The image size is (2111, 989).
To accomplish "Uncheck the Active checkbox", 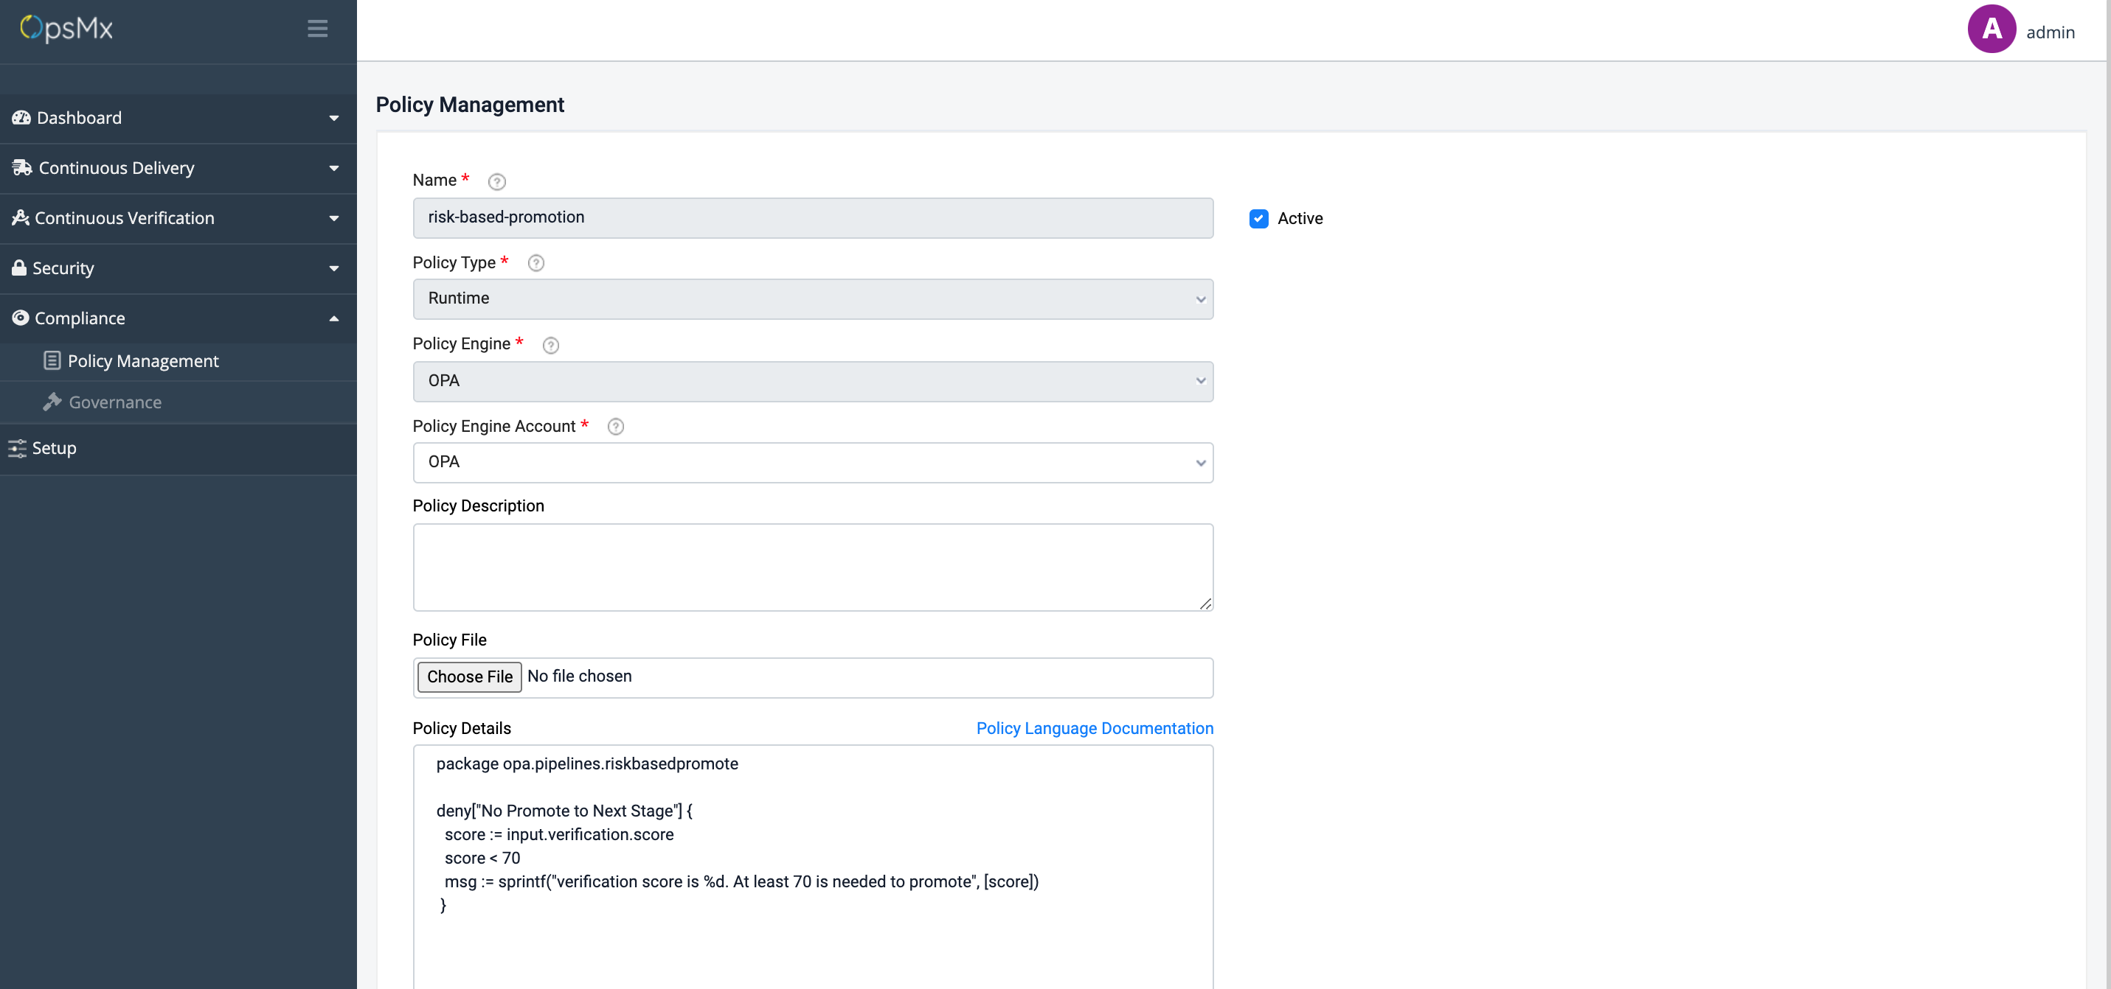I will (1259, 219).
